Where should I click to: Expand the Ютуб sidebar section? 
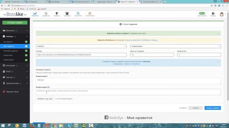pyautogui.click(x=15, y=71)
